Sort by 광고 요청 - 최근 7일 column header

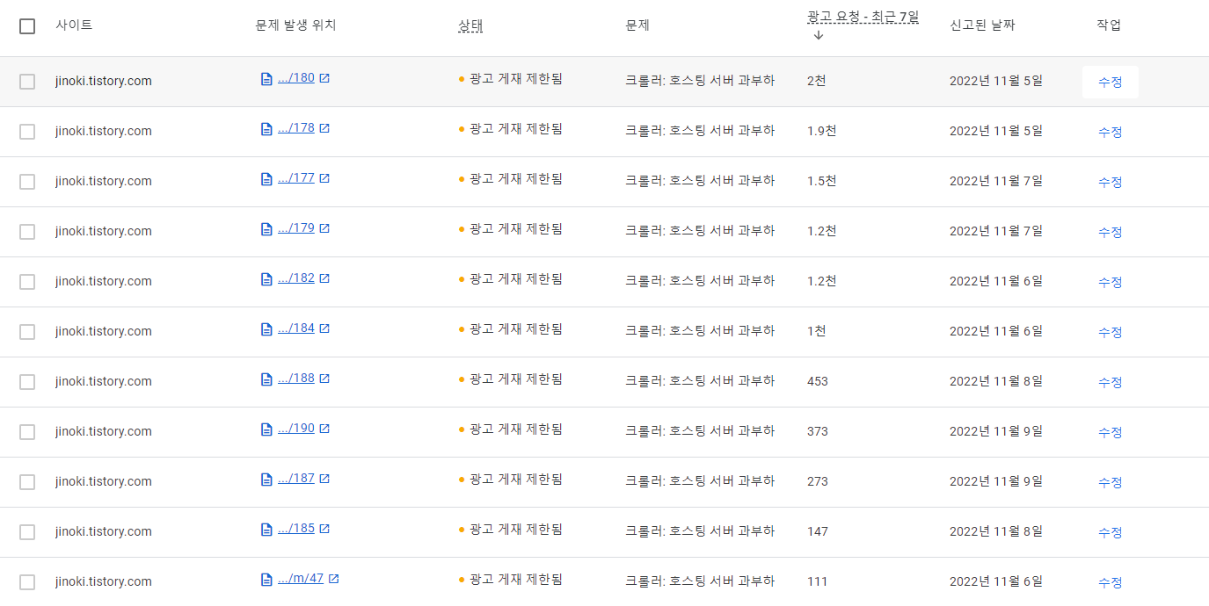(x=863, y=17)
